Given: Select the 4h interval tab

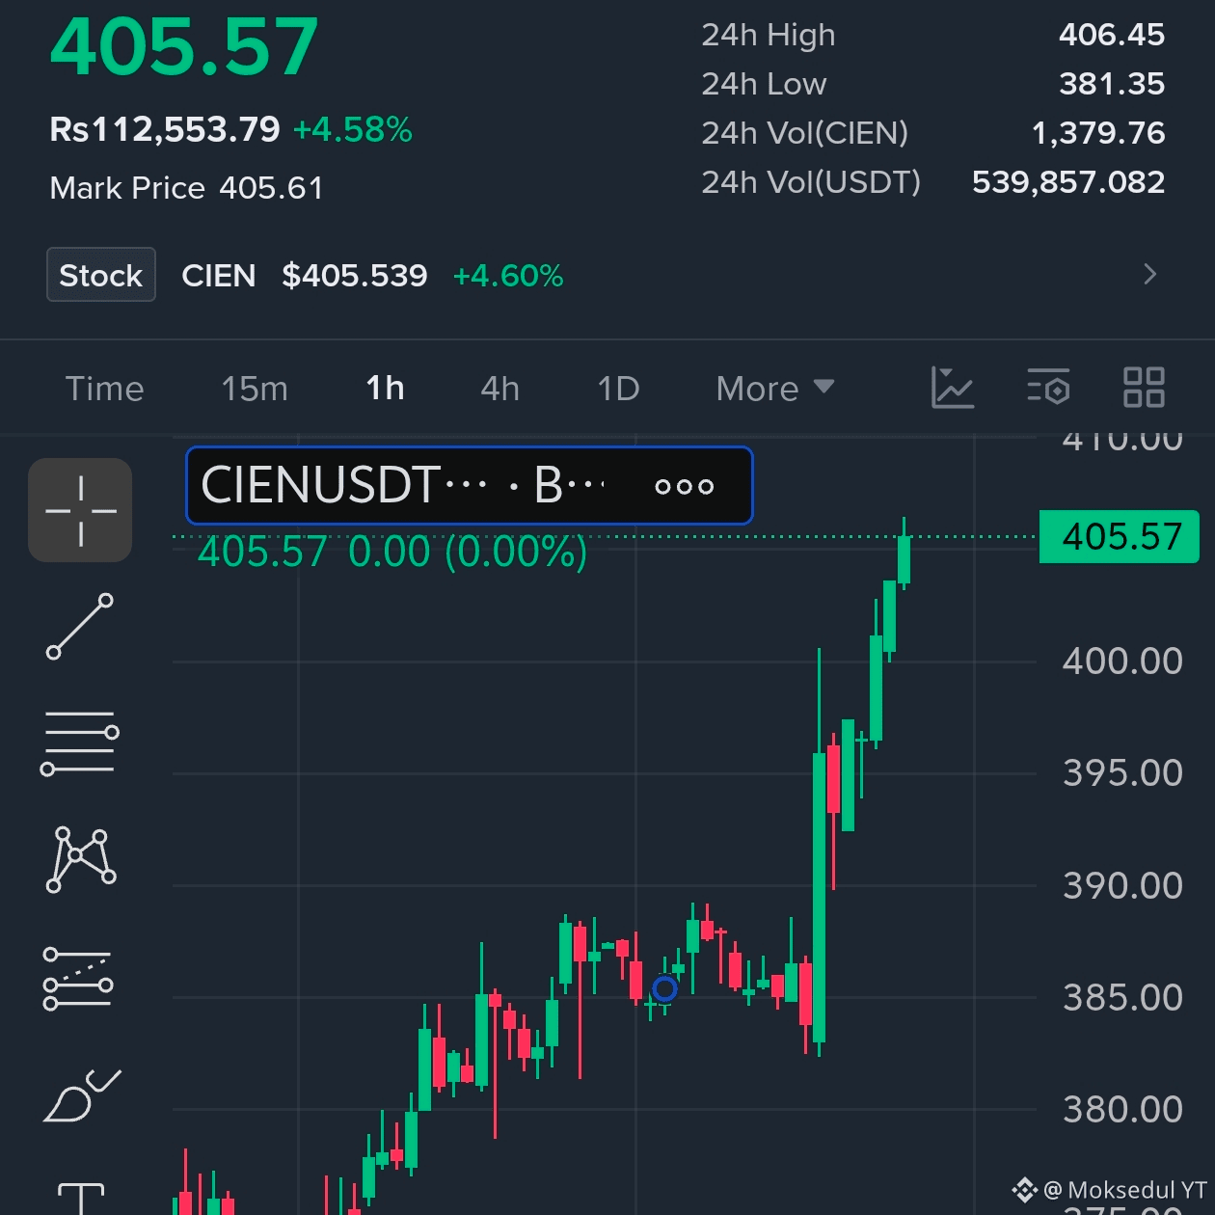Looking at the screenshot, I should 500,389.
